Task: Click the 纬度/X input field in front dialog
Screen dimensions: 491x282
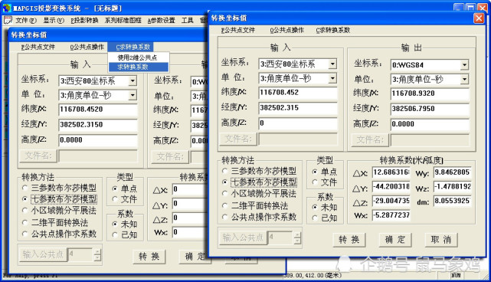Action: 298,93
